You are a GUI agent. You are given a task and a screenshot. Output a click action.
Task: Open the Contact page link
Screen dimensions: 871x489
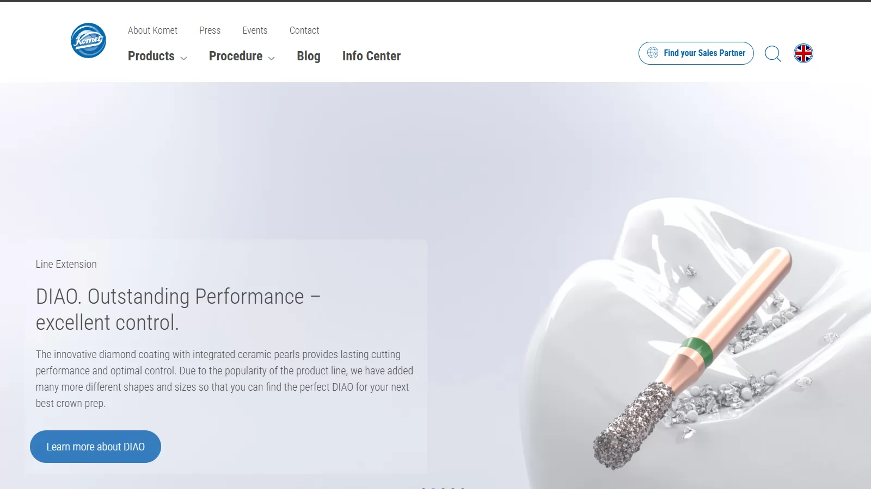pos(304,30)
